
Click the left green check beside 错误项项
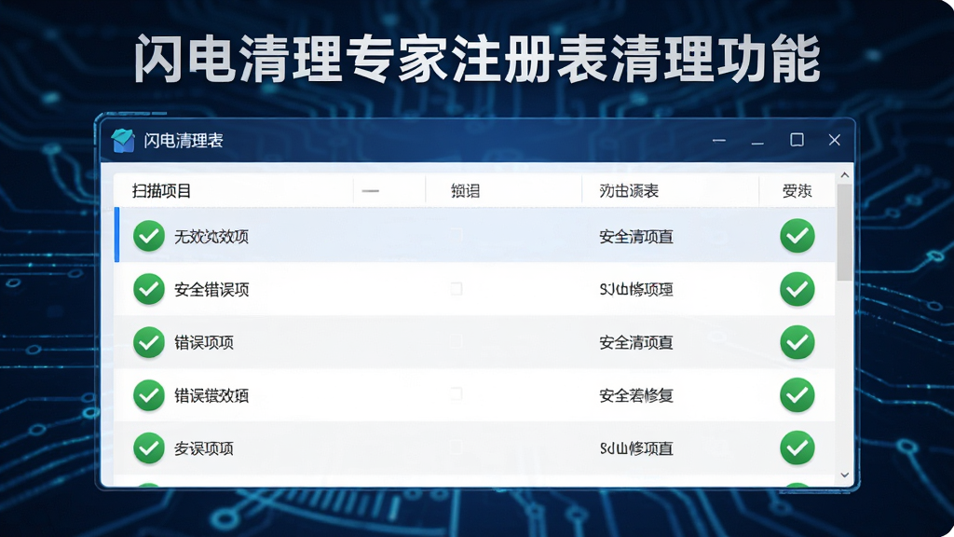point(149,341)
